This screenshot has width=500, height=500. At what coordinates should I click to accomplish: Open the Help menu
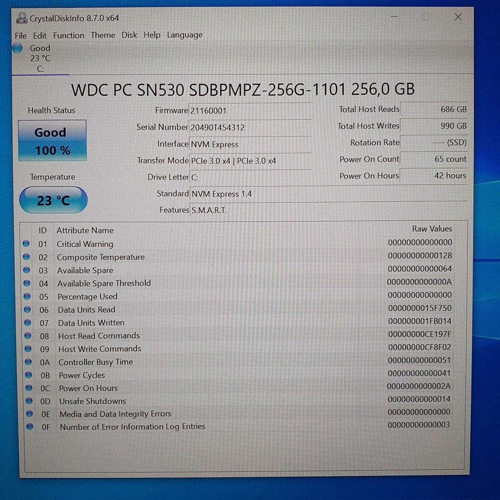click(152, 34)
